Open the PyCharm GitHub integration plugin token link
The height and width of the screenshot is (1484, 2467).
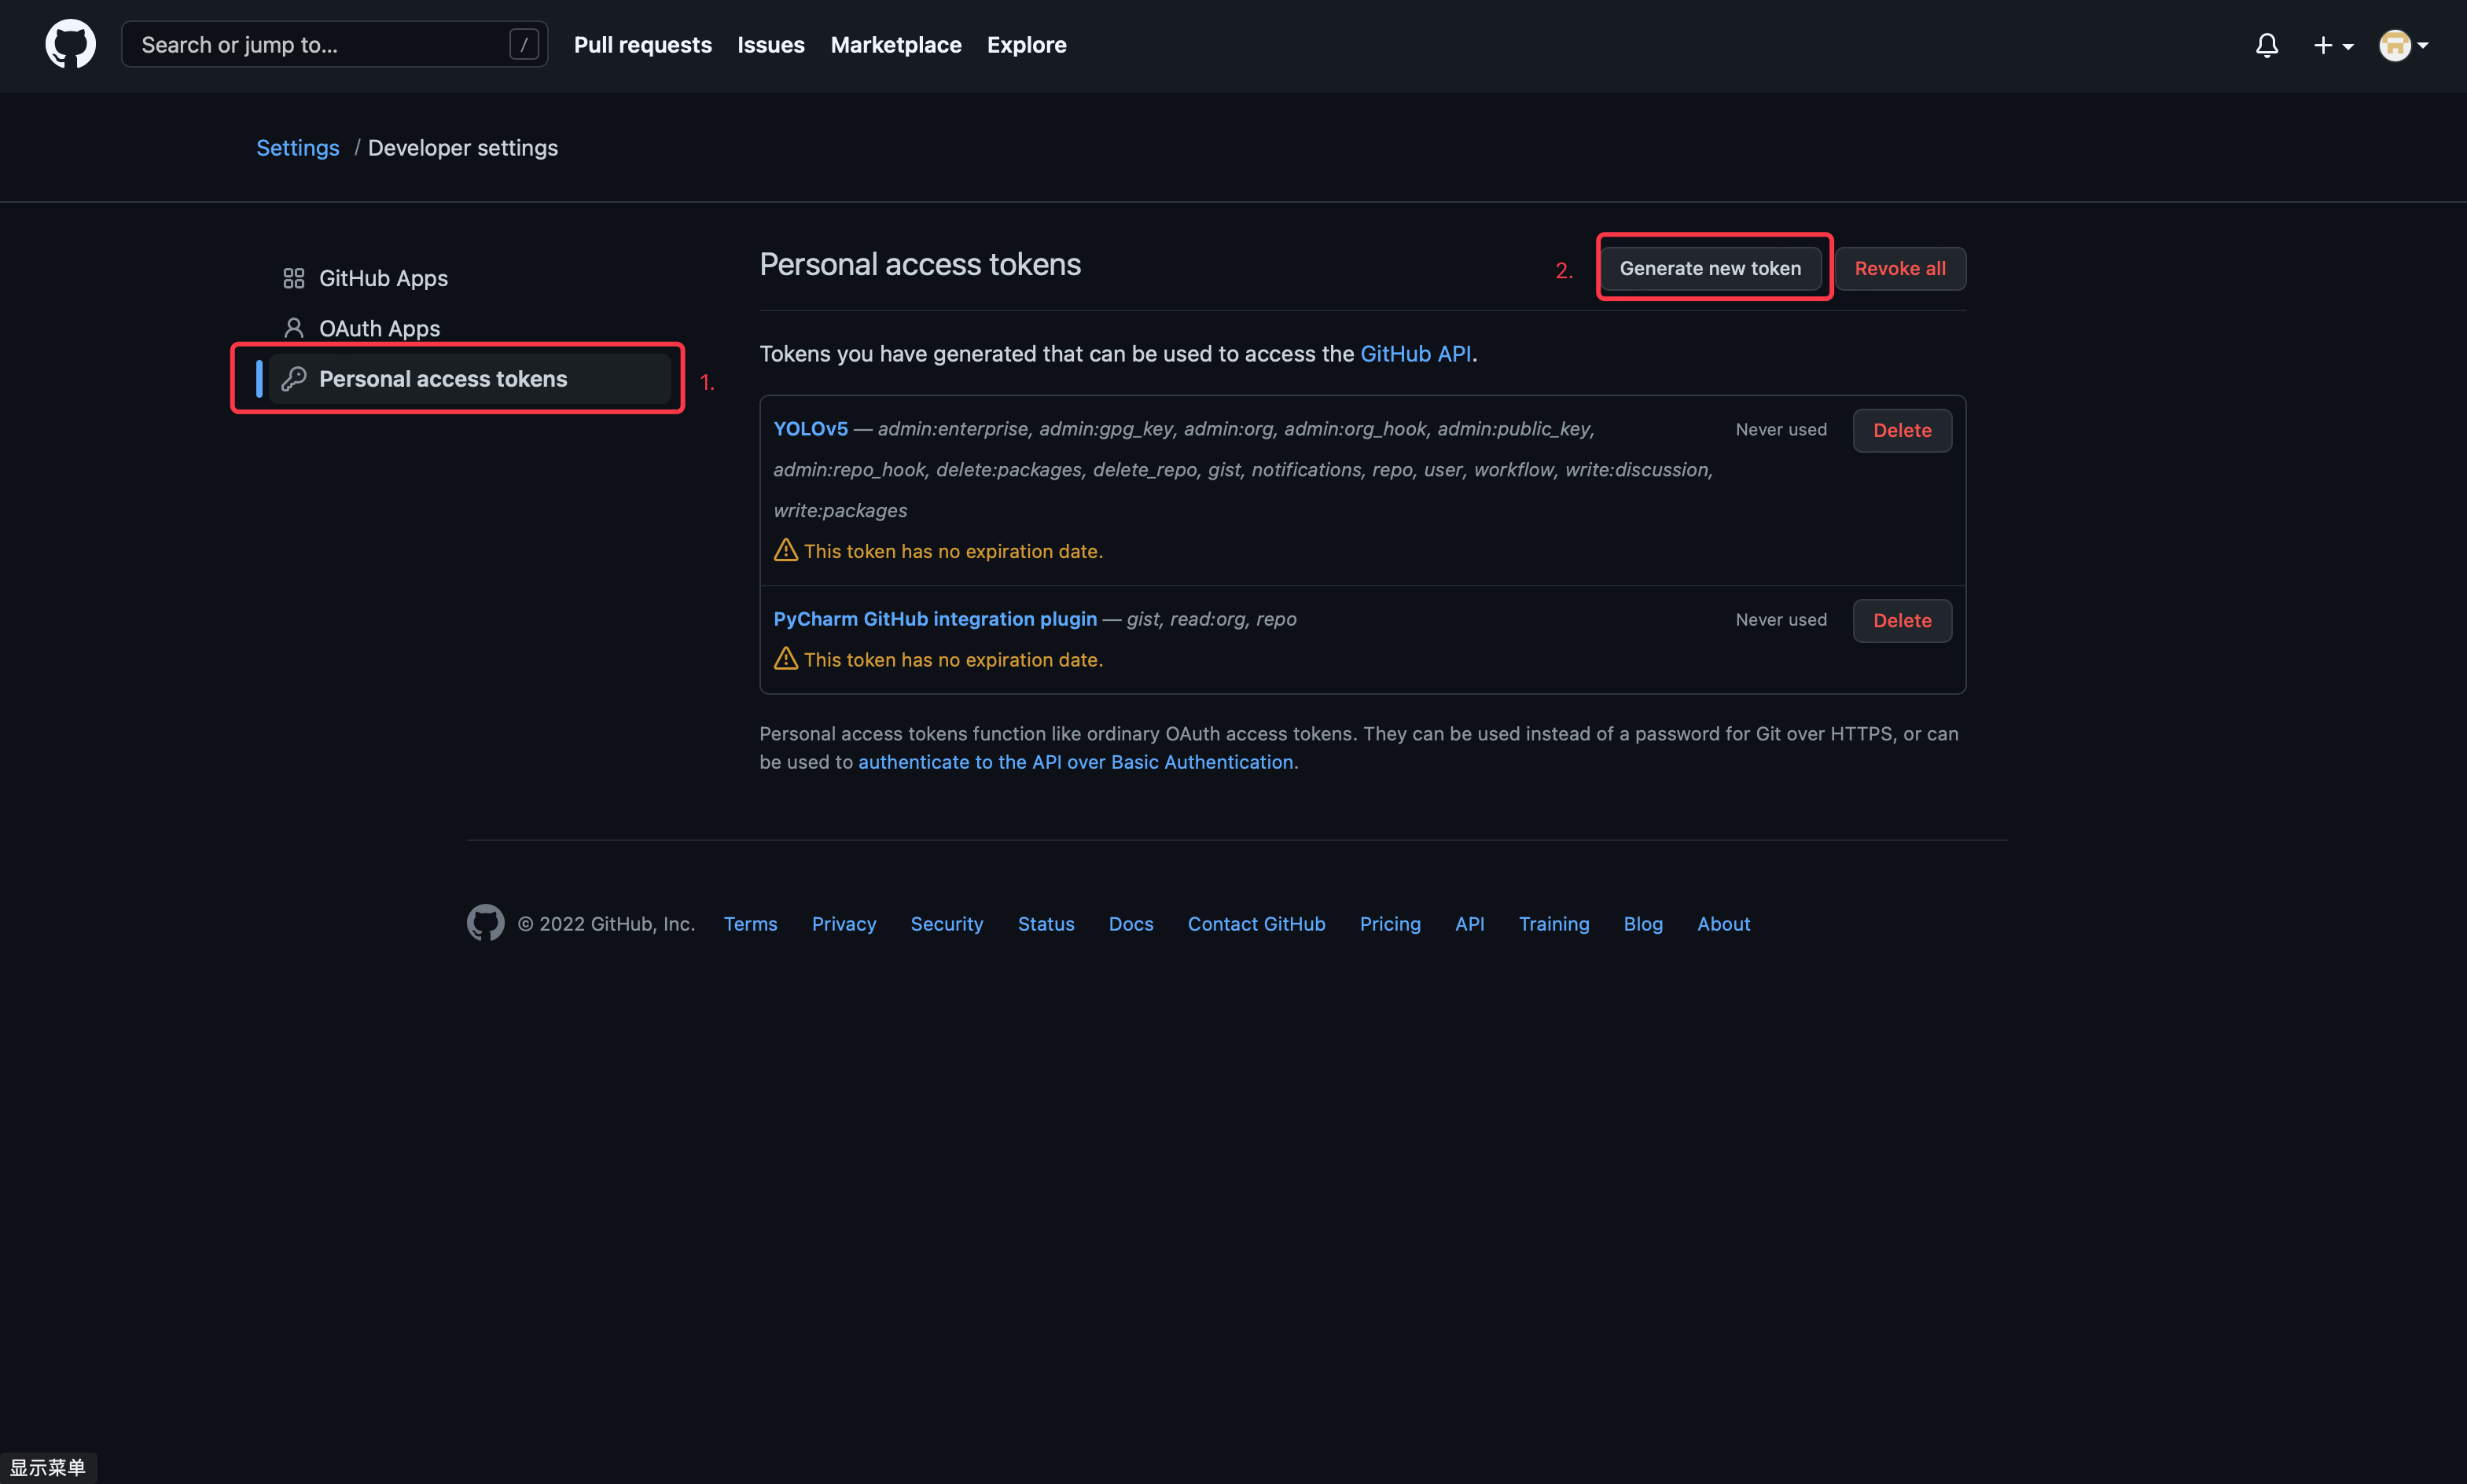[934, 619]
